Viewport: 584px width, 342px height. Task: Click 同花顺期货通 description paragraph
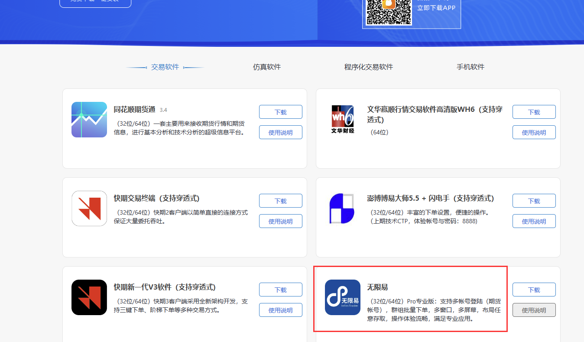click(180, 128)
